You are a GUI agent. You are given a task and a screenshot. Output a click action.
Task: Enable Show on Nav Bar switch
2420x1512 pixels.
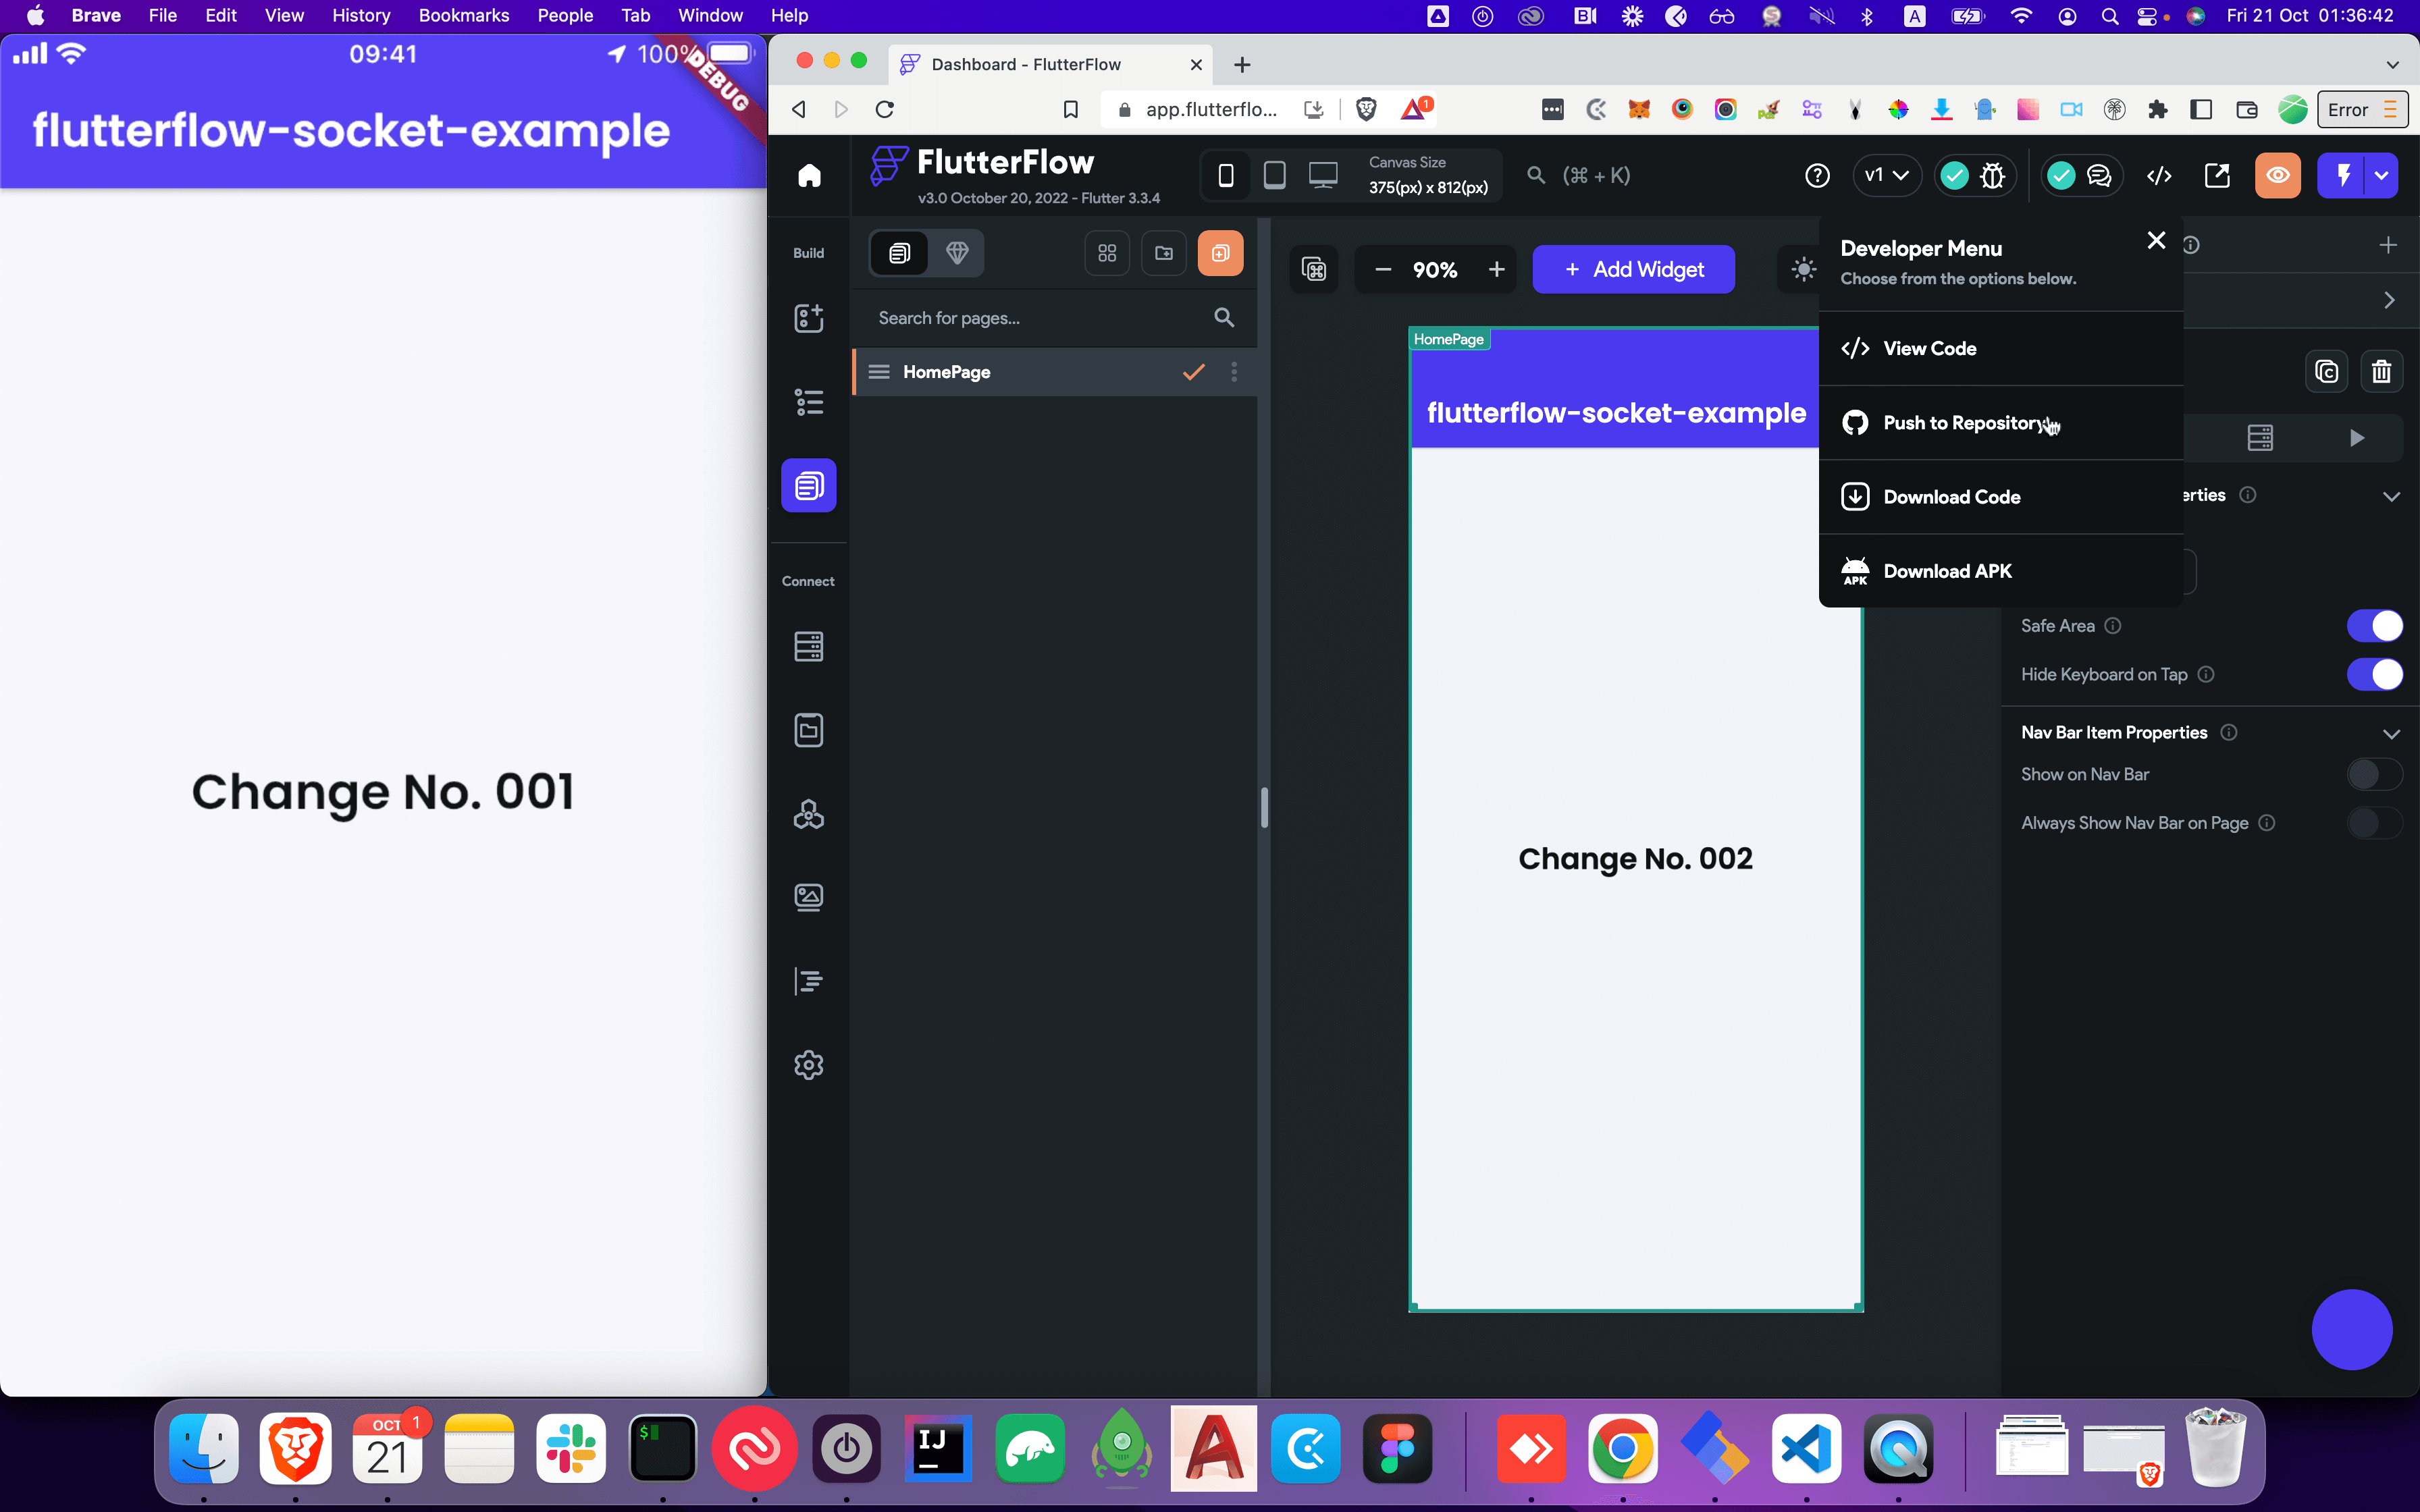pyautogui.click(x=2373, y=774)
